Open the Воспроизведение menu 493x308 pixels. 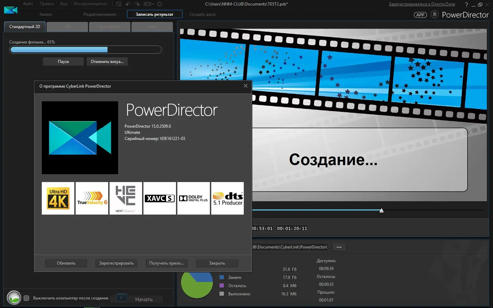coord(90,4)
